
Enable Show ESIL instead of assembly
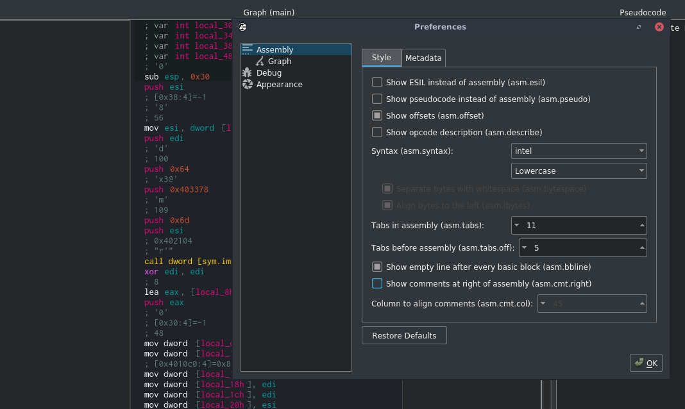(376, 82)
